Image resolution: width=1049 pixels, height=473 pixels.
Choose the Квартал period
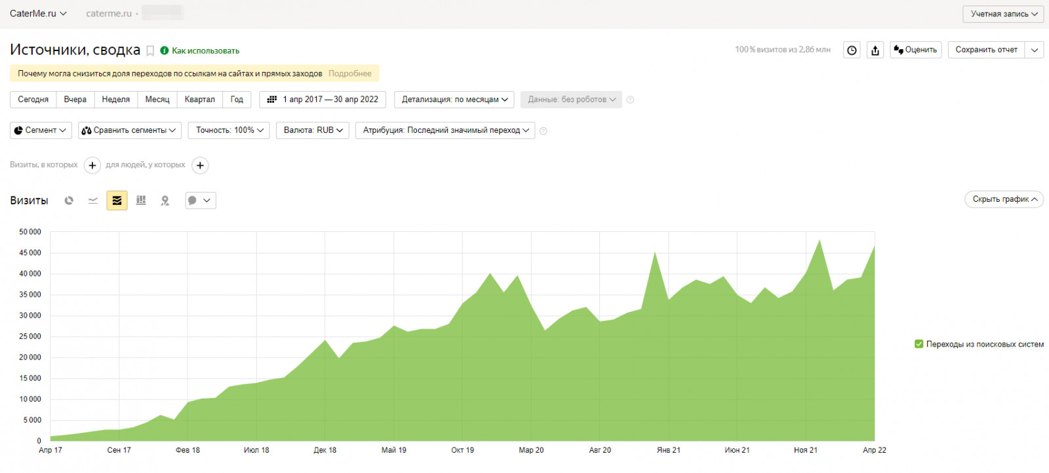200,100
